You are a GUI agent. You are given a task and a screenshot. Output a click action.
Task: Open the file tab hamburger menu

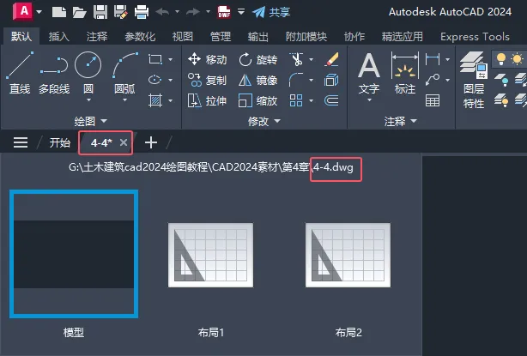tap(21, 142)
